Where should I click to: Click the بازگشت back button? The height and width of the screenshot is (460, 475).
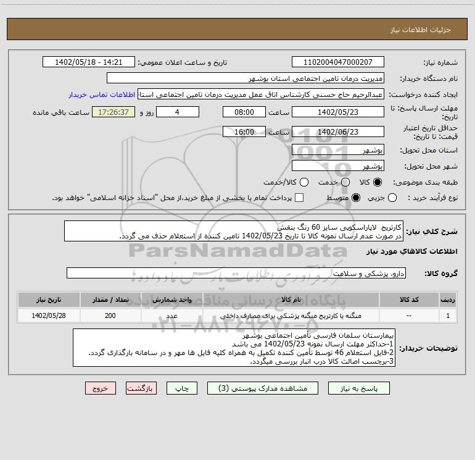(x=141, y=388)
